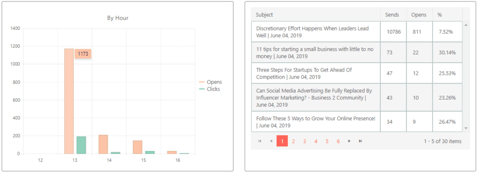
Task: Jump to last page arrow icon
Action: tap(361, 141)
